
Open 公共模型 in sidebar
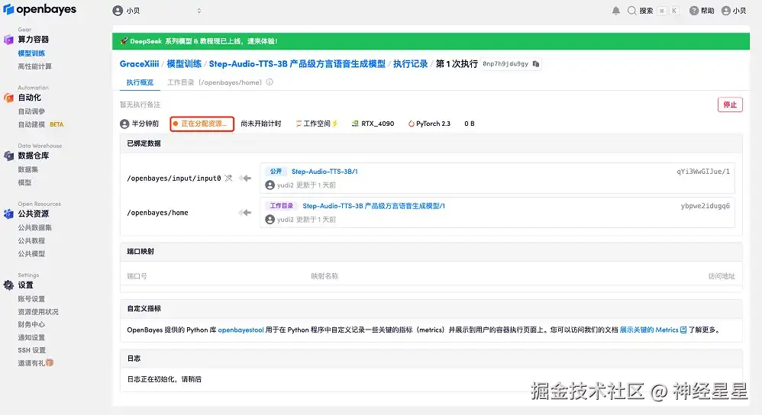[31, 253]
